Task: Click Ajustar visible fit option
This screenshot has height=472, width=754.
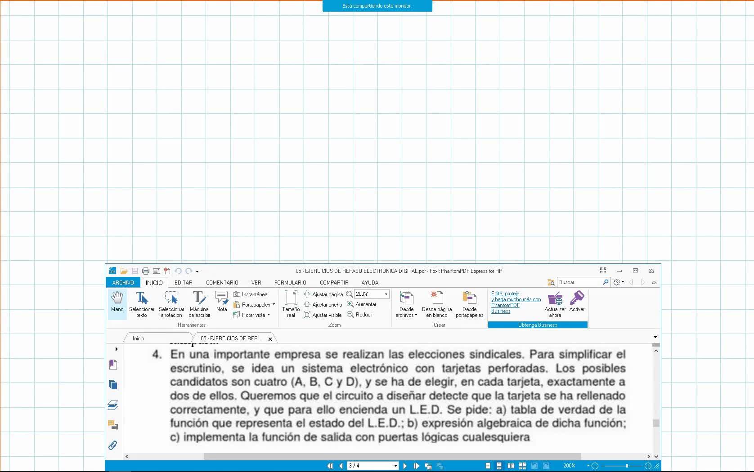Action: [x=323, y=315]
